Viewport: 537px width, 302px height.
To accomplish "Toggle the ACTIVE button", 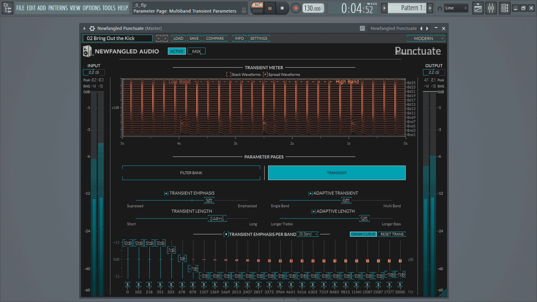I will 177,51.
